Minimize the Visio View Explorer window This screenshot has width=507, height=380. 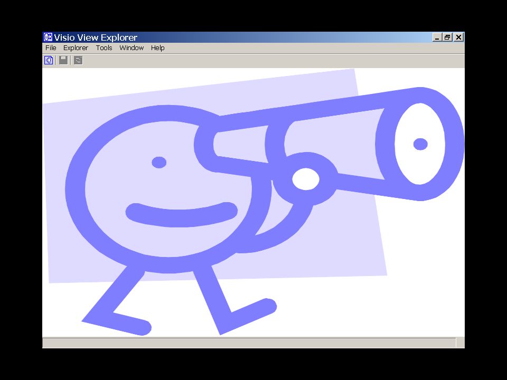(437, 37)
